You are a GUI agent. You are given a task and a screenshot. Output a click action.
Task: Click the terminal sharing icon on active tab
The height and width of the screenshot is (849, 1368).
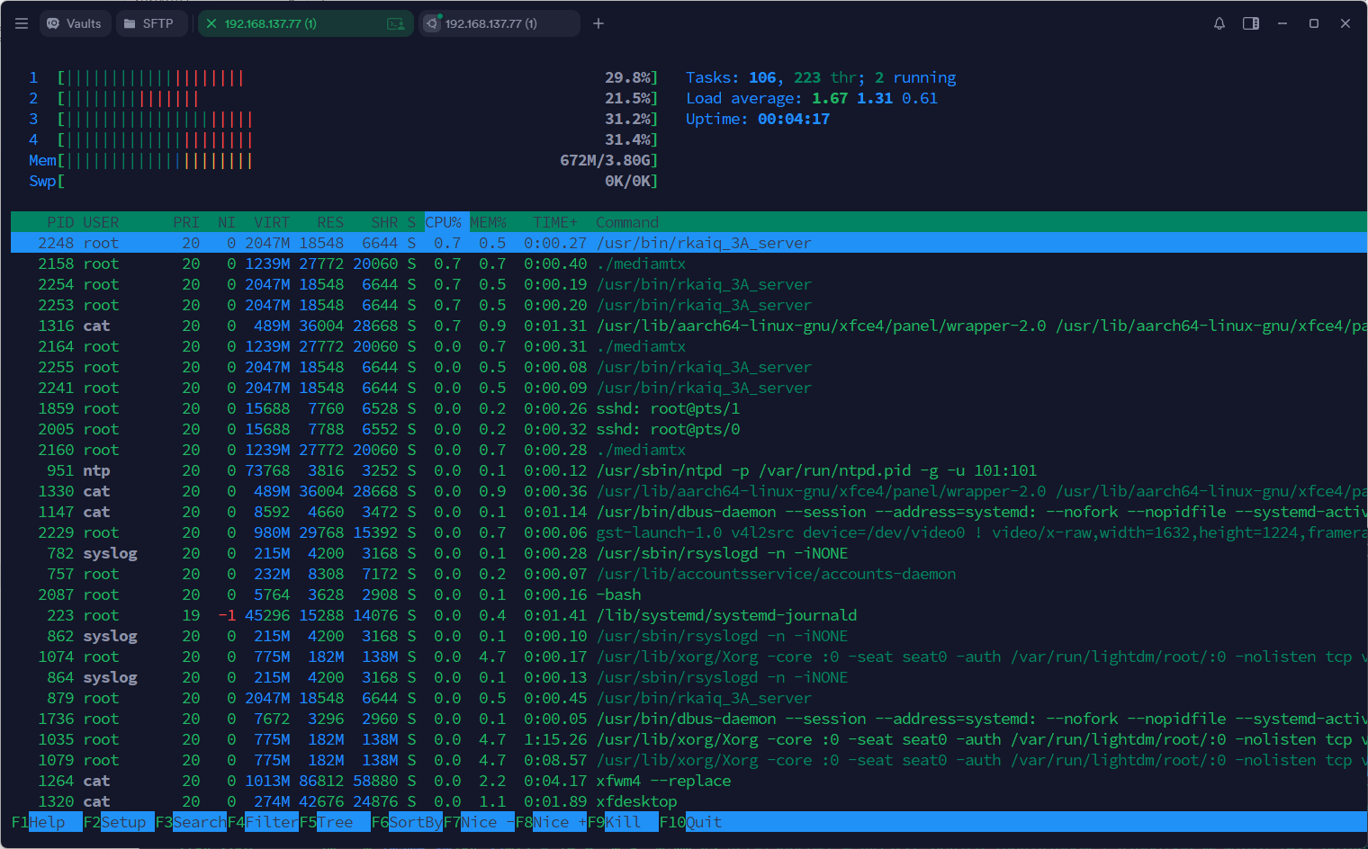pyautogui.click(x=395, y=23)
